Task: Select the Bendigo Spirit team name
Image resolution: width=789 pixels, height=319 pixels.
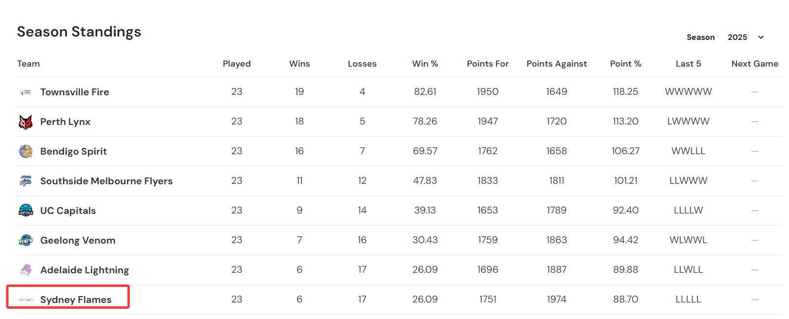Action: pyautogui.click(x=74, y=151)
